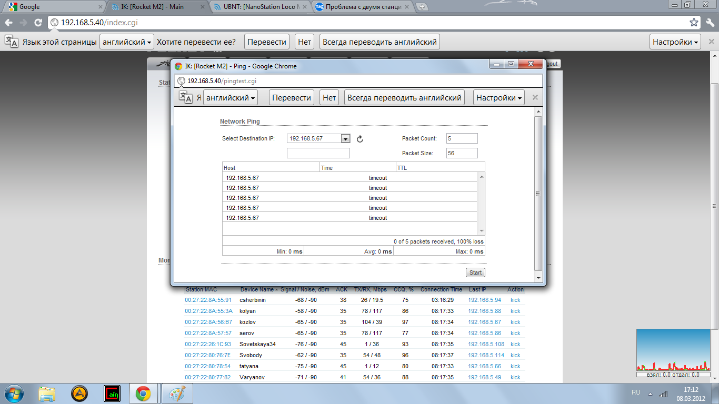Click the Packet Count input field
The height and width of the screenshot is (404, 719).
click(x=462, y=138)
